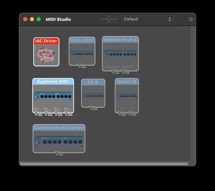Click the Euphonix MIDI title label
The width and height of the screenshot is (215, 191).
53,81
